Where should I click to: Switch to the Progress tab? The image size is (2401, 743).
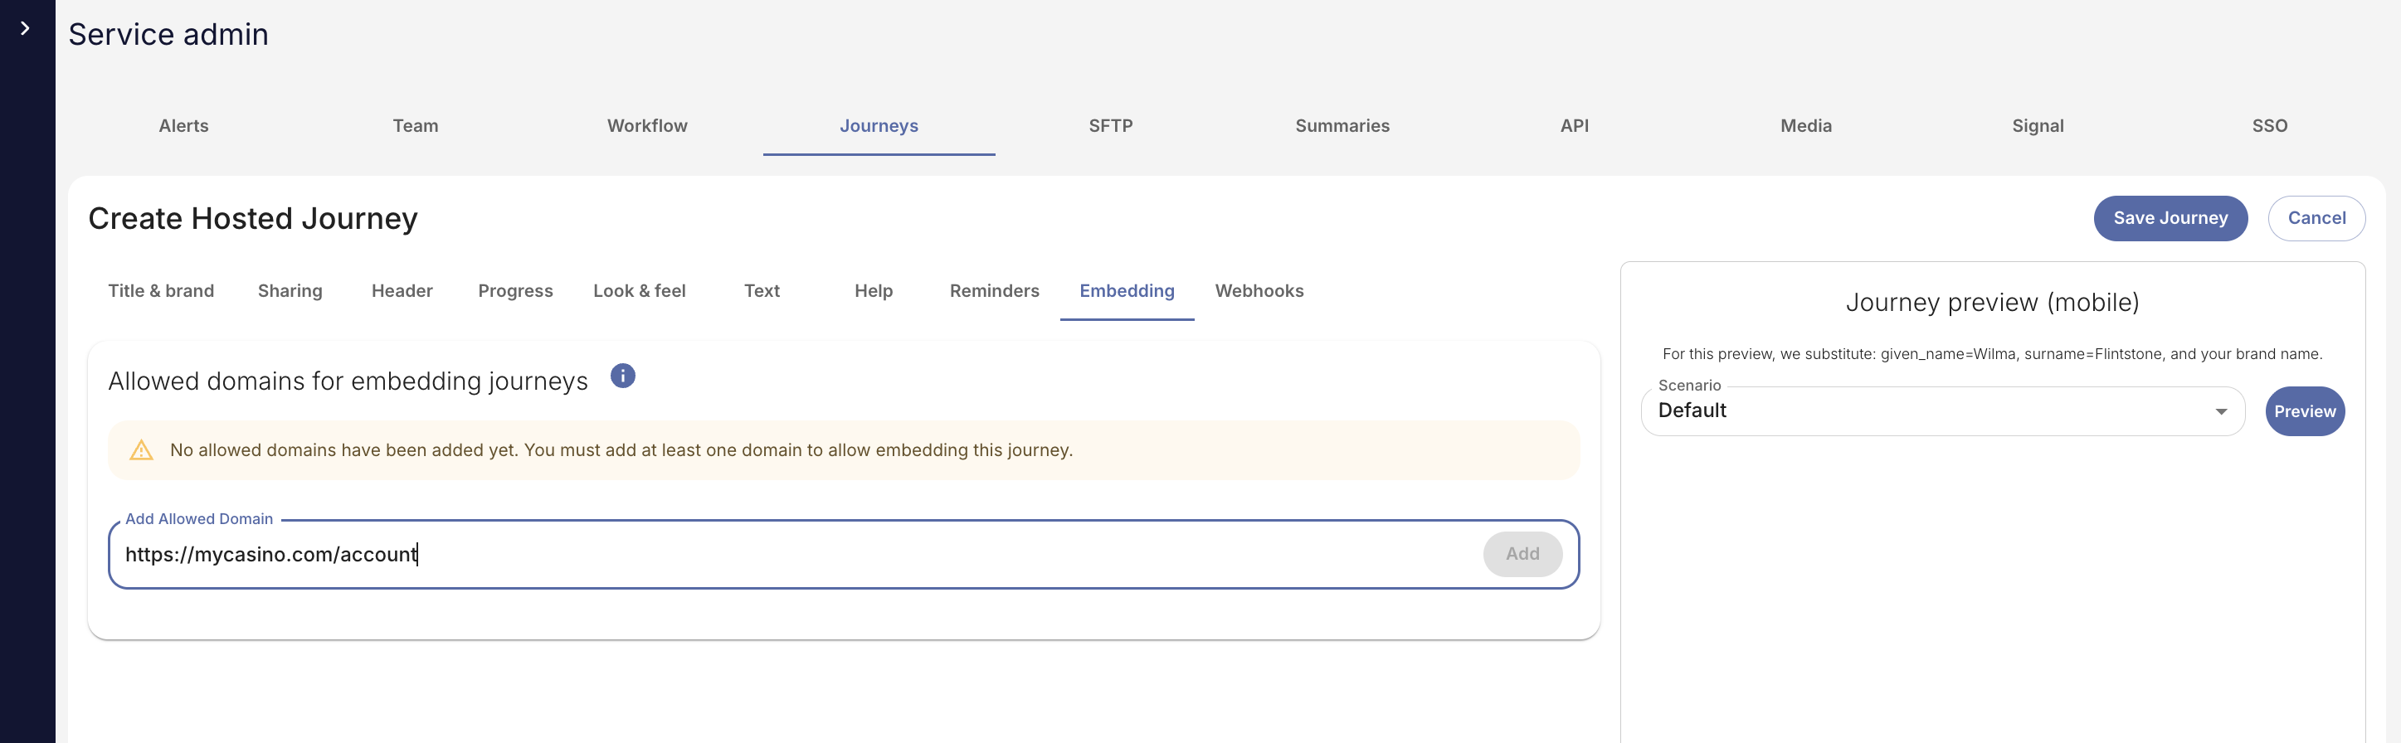pyautogui.click(x=515, y=291)
